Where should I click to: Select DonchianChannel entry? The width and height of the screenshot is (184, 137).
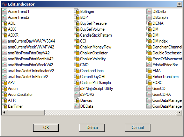tap(167, 47)
